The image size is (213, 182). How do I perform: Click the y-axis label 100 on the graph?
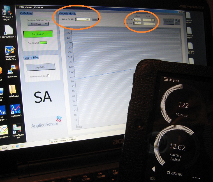click(x=71, y=77)
